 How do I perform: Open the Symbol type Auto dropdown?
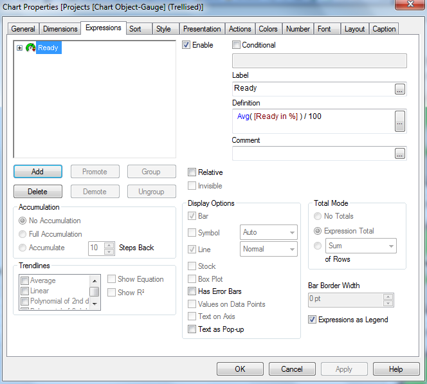coord(269,232)
